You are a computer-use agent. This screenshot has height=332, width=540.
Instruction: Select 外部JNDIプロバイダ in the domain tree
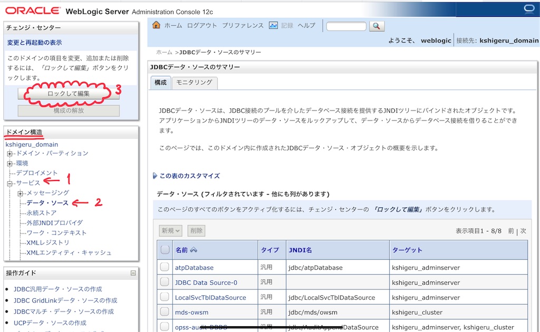pyautogui.click(x=55, y=223)
